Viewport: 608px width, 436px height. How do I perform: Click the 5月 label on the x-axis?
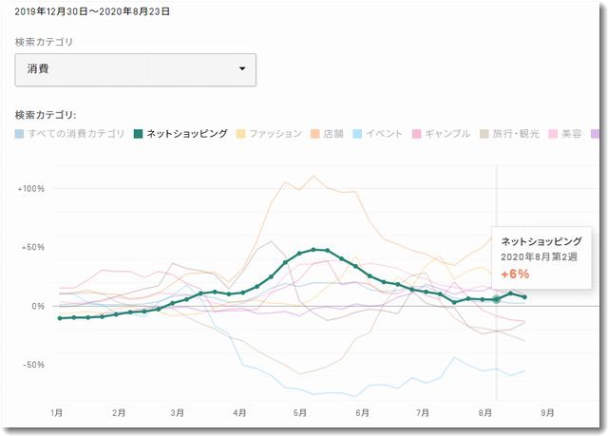tap(300, 413)
